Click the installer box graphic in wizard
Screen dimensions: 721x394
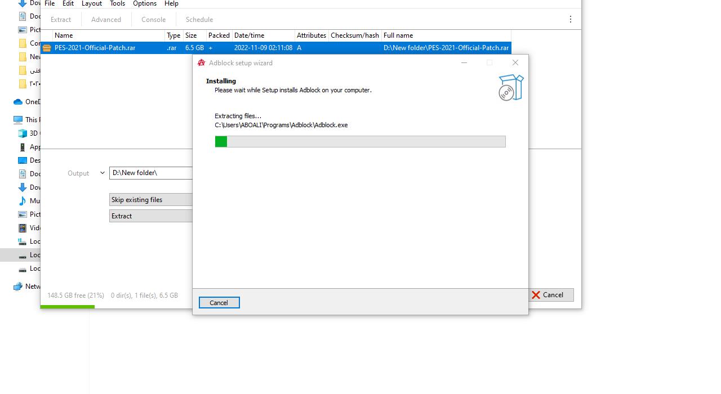510,88
